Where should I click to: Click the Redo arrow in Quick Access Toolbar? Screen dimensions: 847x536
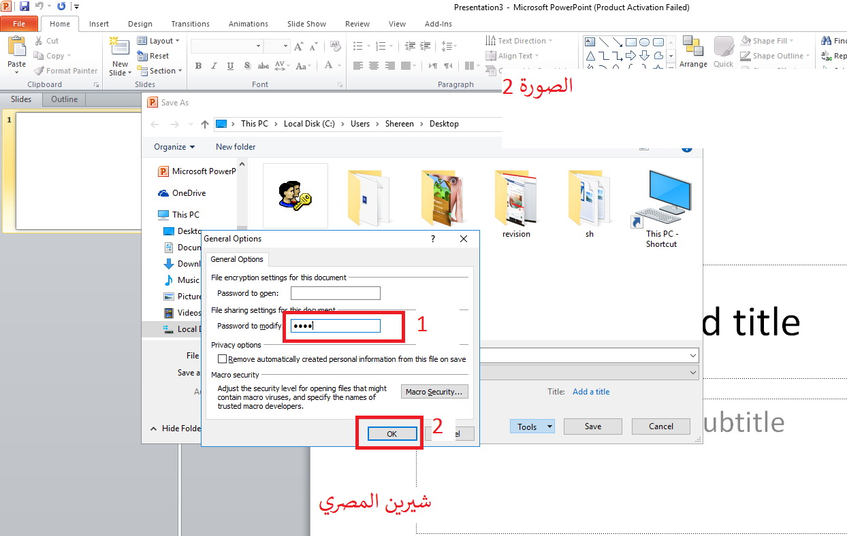click(61, 7)
